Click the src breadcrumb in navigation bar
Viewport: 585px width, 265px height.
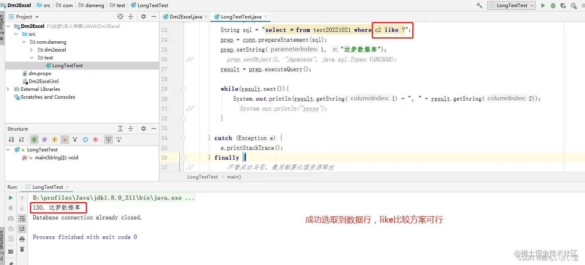[x=44, y=6]
